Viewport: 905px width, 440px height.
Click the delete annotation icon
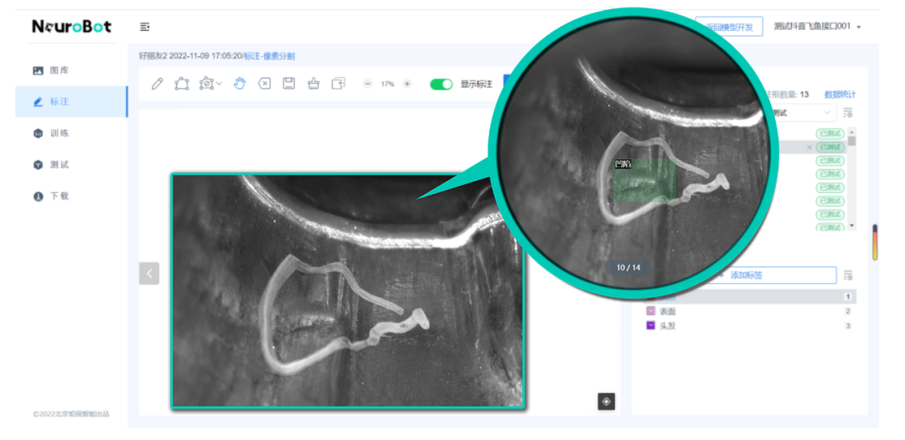(264, 84)
